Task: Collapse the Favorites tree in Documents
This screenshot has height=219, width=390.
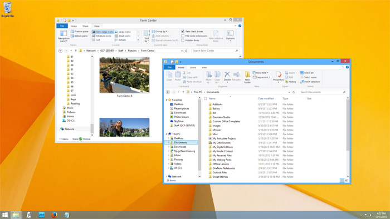Action: [167, 100]
